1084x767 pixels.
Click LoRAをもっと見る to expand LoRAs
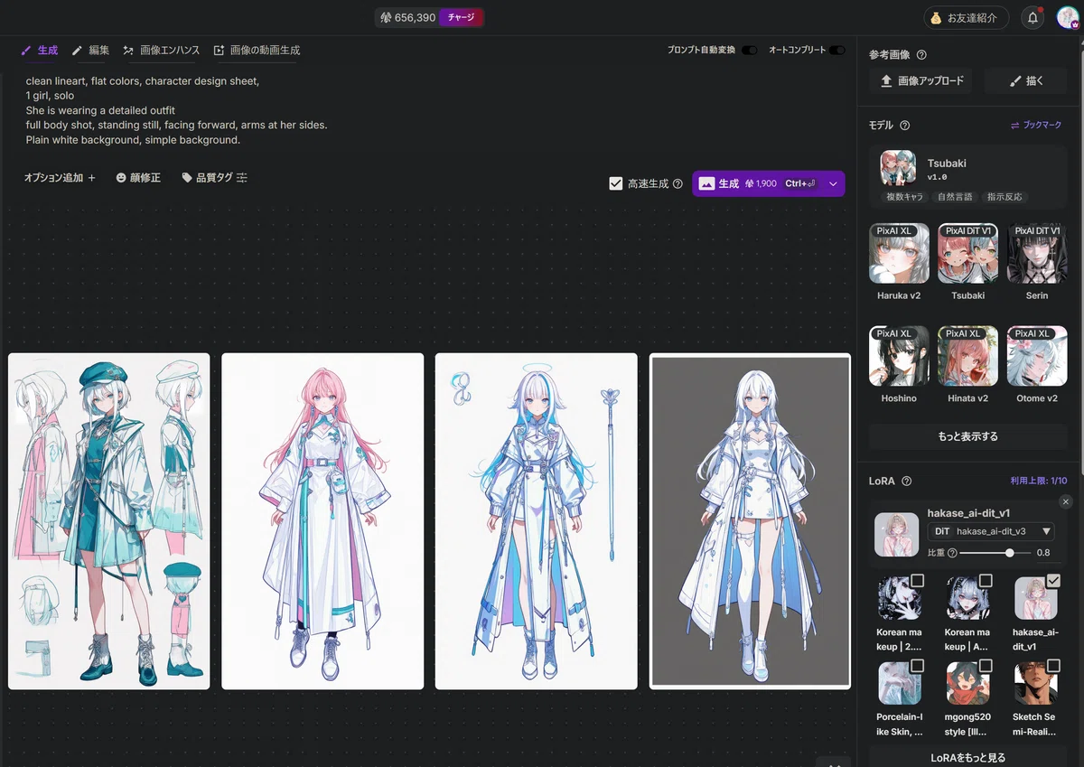967,757
